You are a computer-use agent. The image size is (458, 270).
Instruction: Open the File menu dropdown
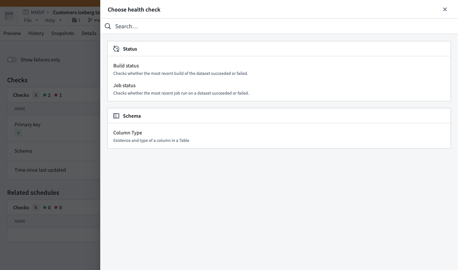point(29,20)
